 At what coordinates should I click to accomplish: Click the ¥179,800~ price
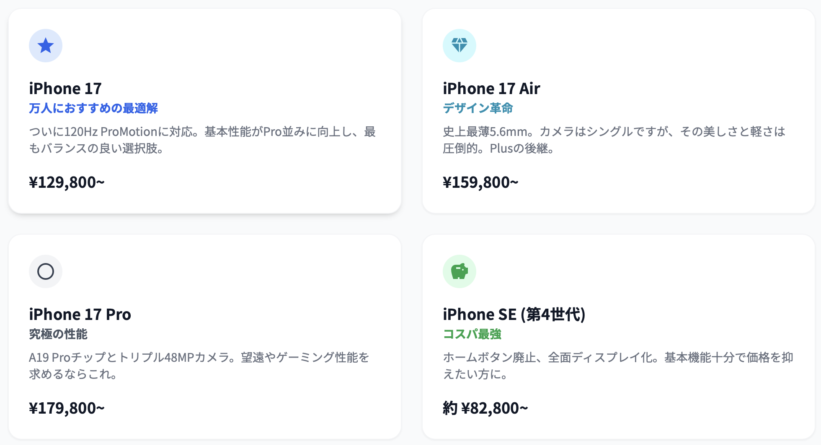67,408
